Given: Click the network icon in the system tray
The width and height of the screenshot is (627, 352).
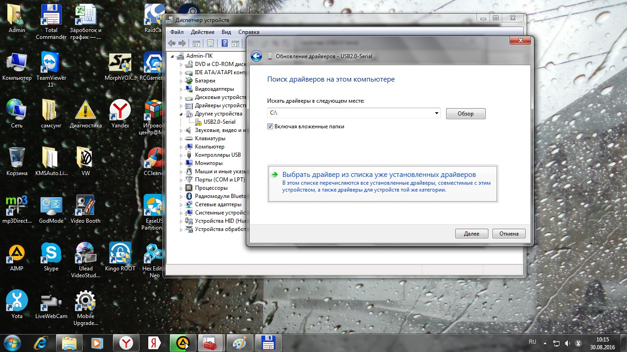Looking at the screenshot, I should pyautogui.click(x=556, y=343).
